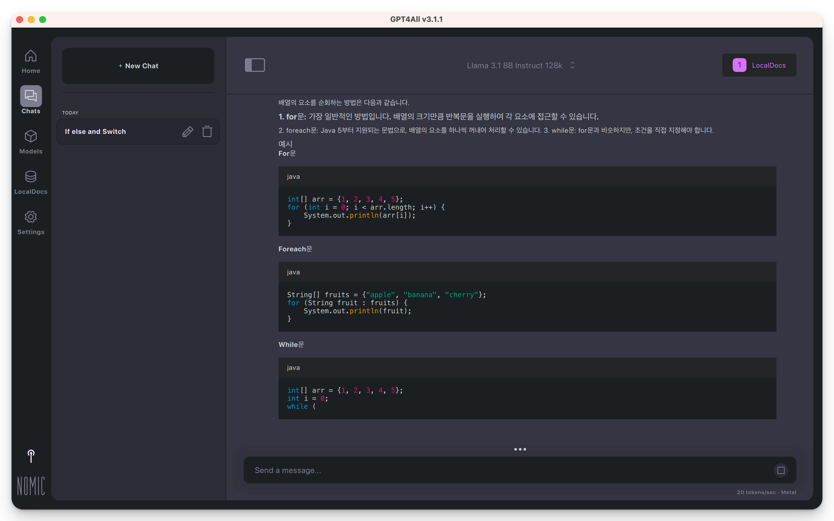This screenshot has height=521, width=834.
Task: Open the LocalDocs collections button
Action: (768, 65)
